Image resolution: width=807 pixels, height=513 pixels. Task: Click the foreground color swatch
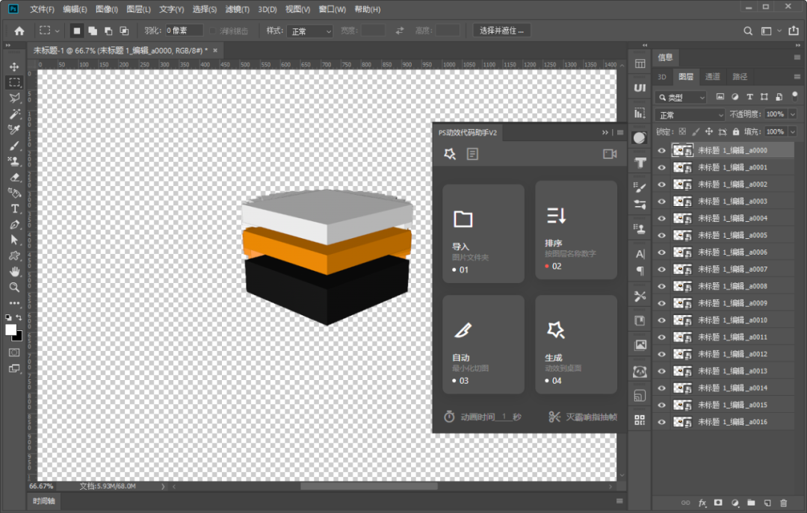11,329
